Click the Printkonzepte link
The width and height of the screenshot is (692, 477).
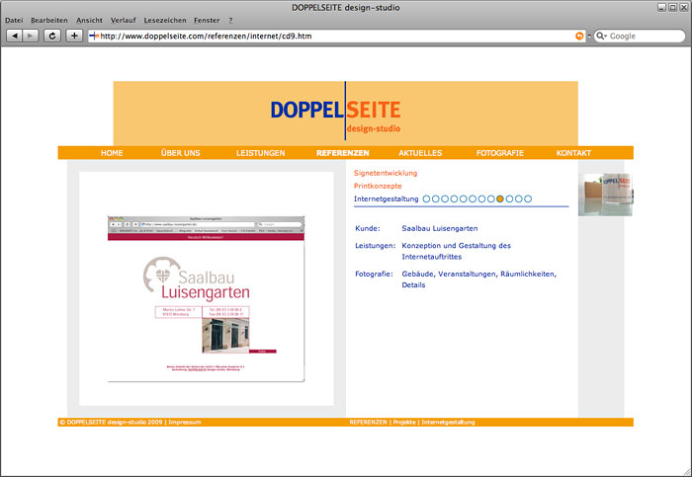click(378, 186)
